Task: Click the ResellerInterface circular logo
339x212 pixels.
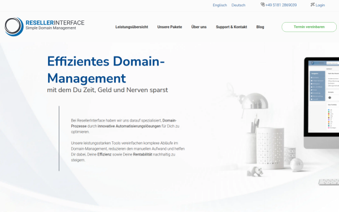Action: click(x=14, y=27)
